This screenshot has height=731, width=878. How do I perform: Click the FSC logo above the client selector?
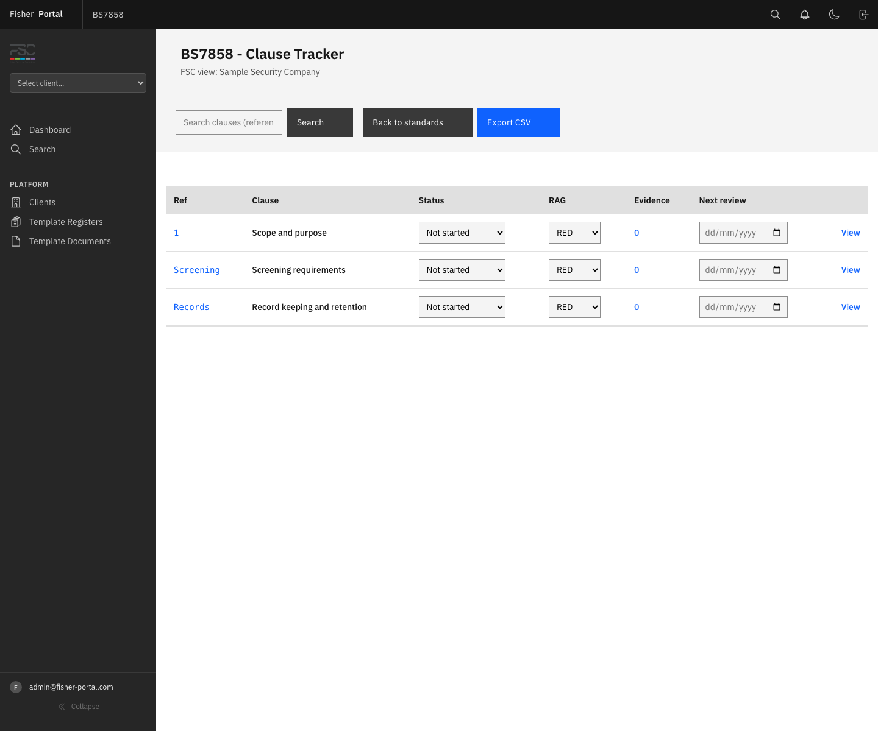click(x=22, y=53)
